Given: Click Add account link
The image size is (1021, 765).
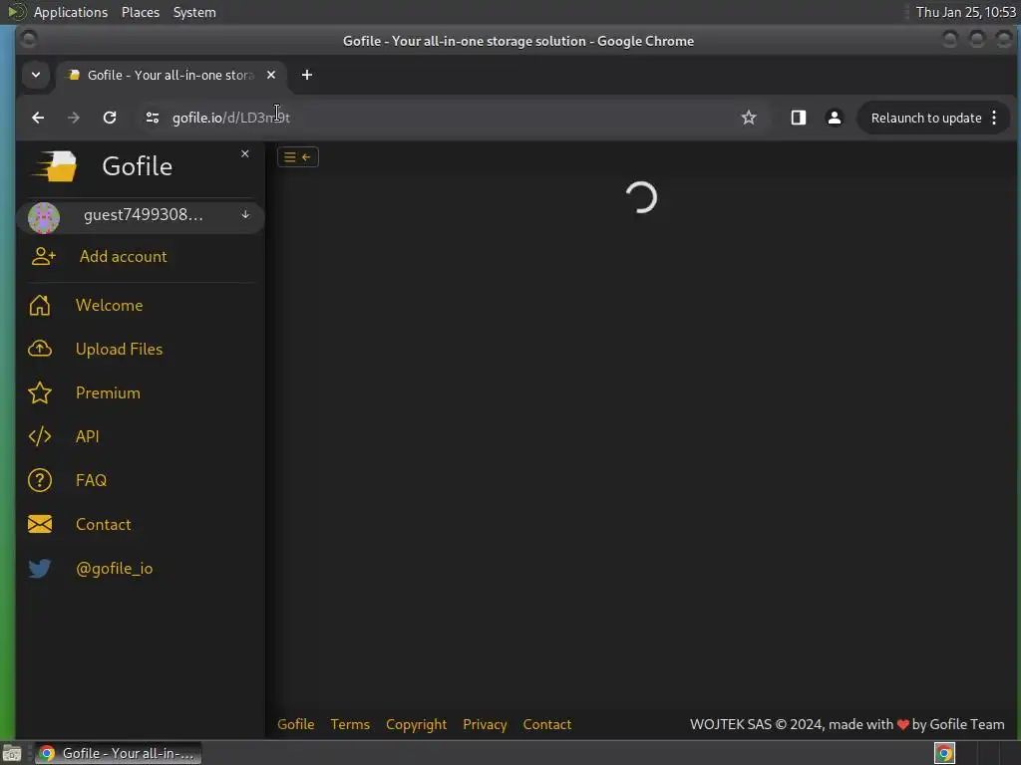Looking at the screenshot, I should 123,256.
